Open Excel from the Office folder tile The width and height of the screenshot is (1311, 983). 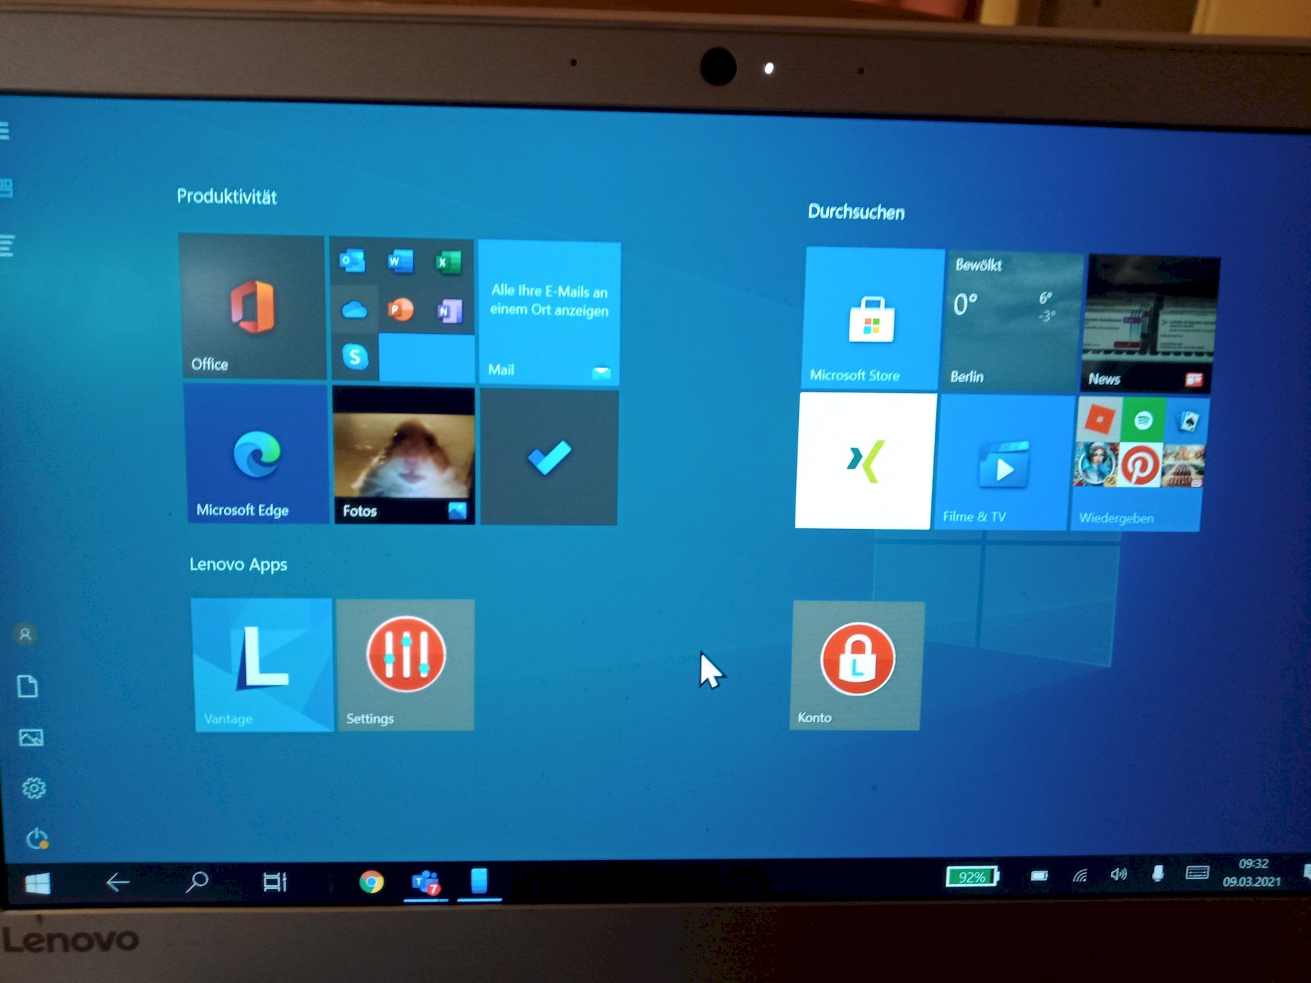tap(449, 262)
